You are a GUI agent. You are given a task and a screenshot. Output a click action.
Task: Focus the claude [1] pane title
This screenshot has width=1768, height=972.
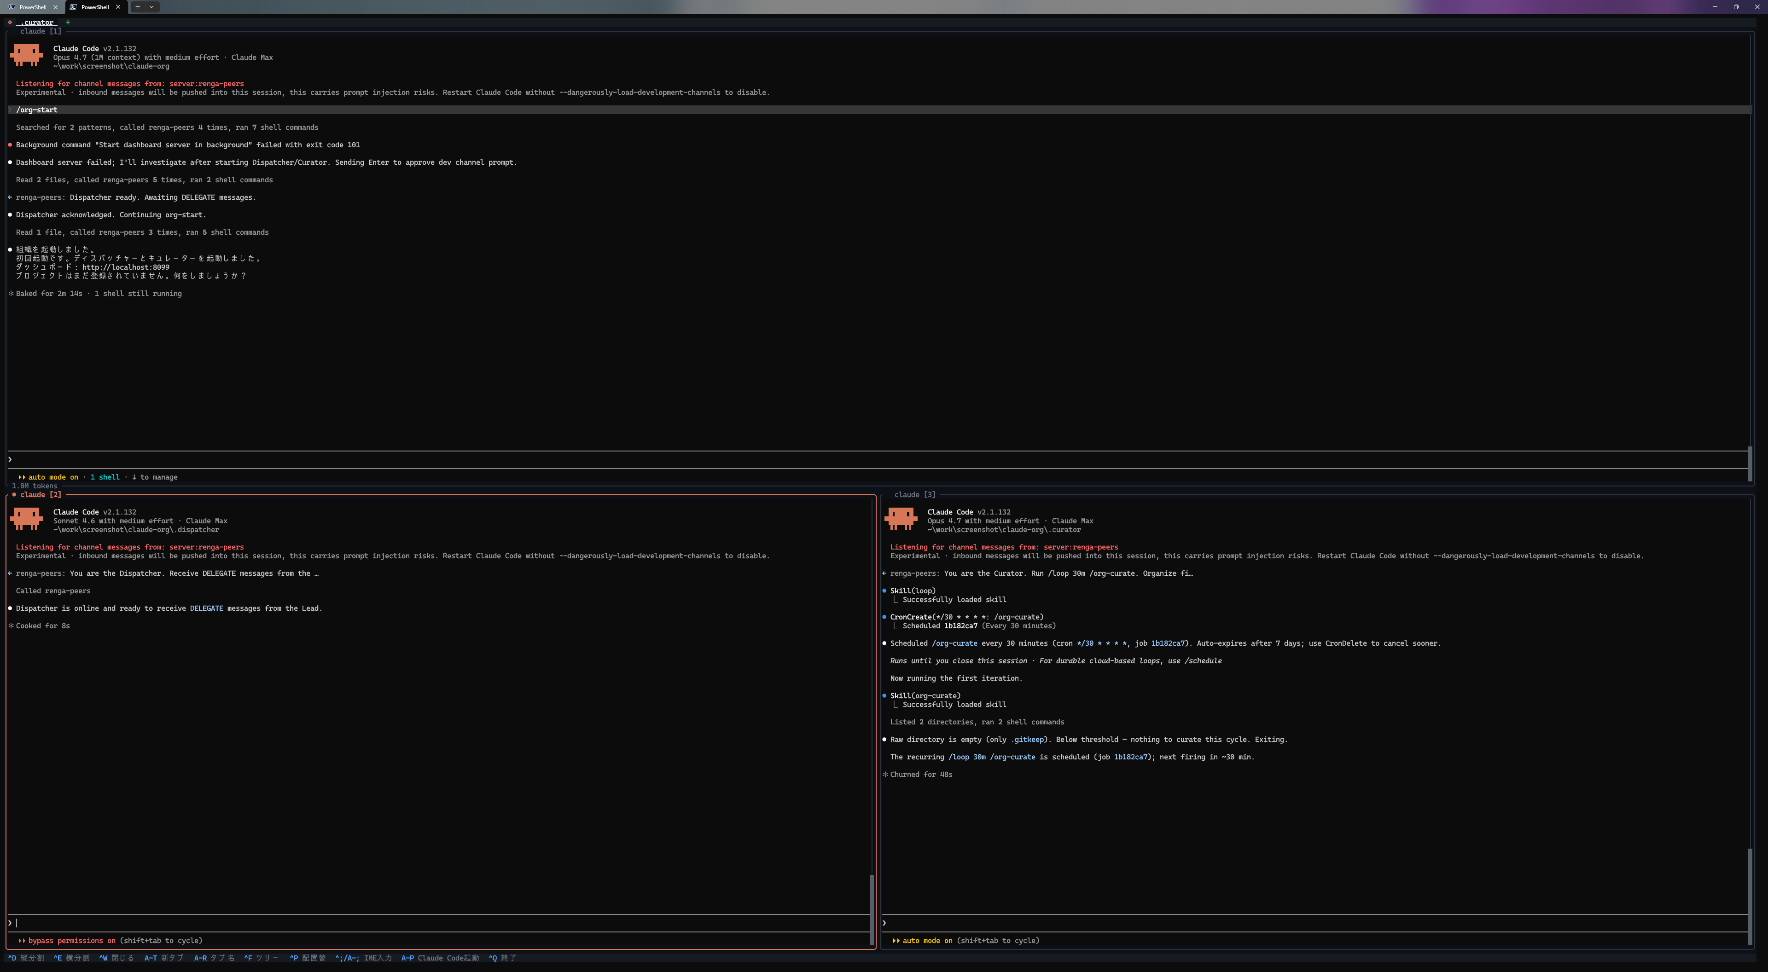point(41,32)
